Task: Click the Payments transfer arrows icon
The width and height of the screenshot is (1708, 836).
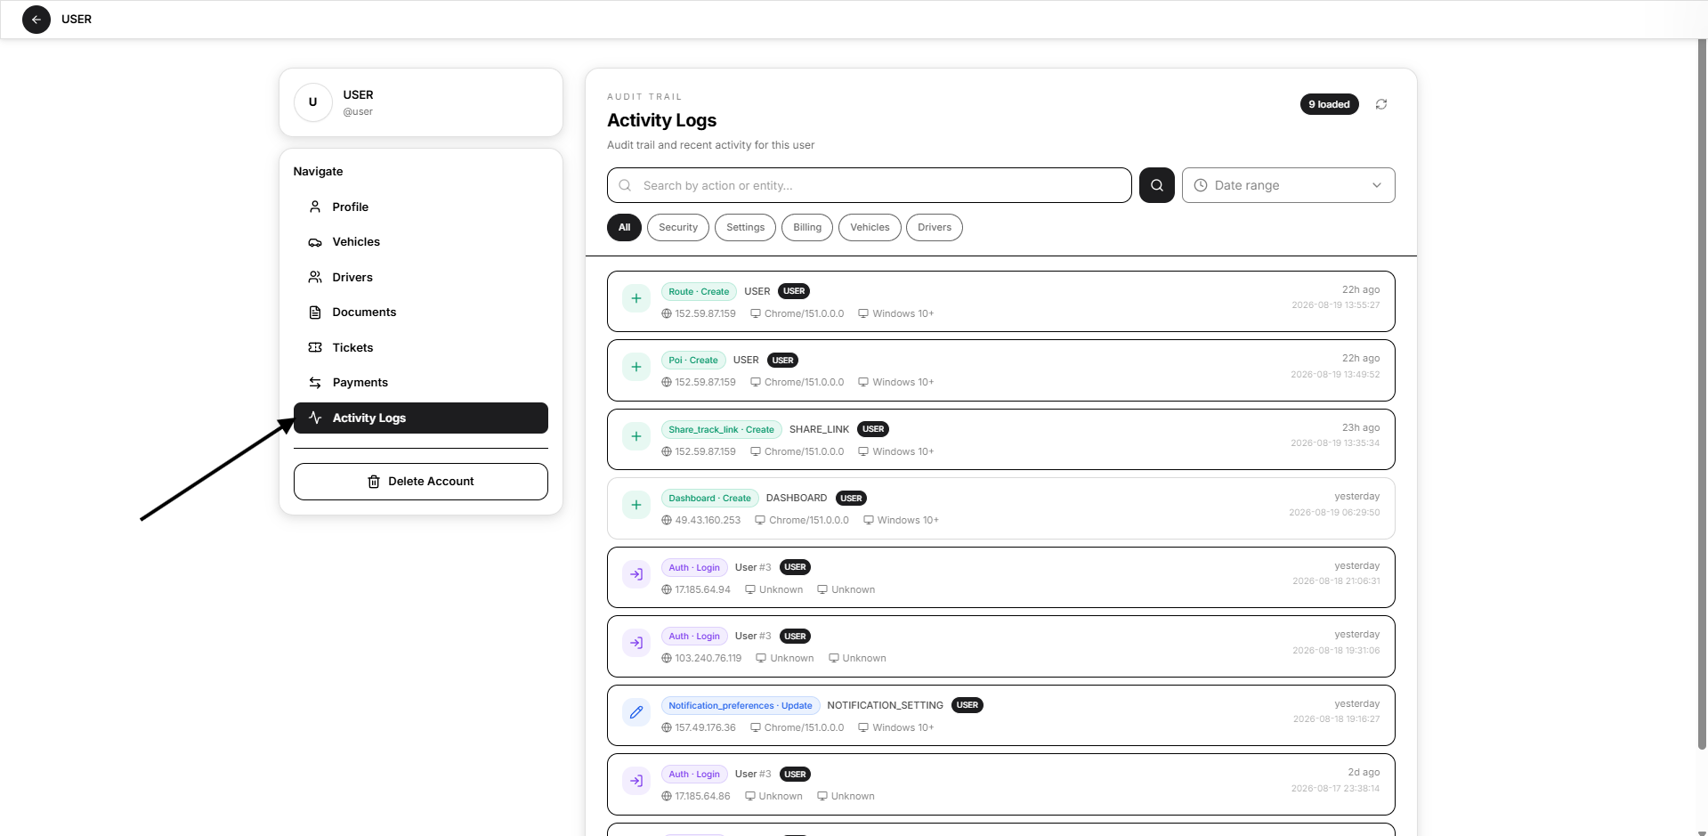Action: [315, 383]
